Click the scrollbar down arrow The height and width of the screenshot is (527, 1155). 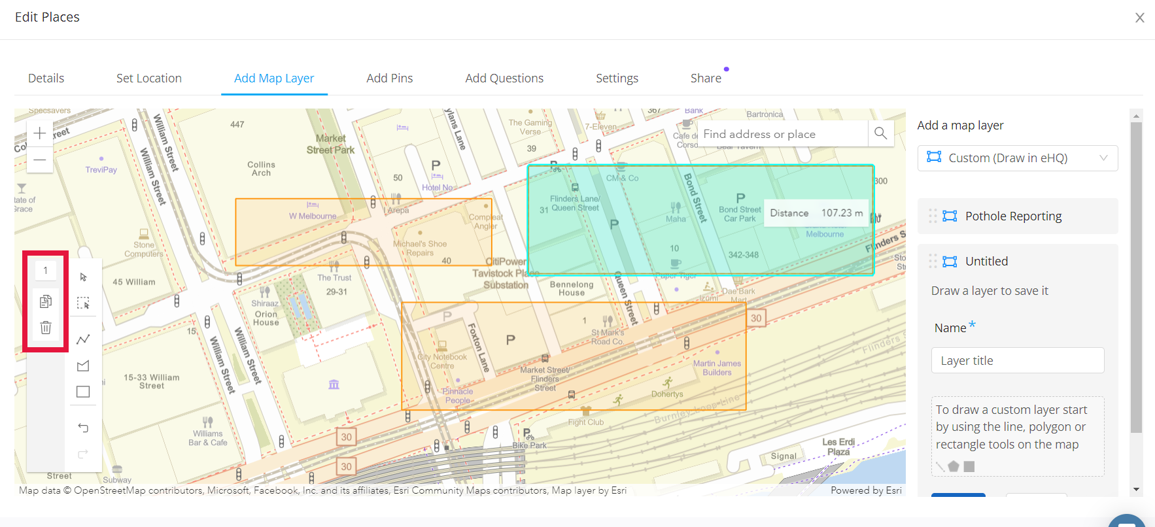pyautogui.click(x=1137, y=489)
